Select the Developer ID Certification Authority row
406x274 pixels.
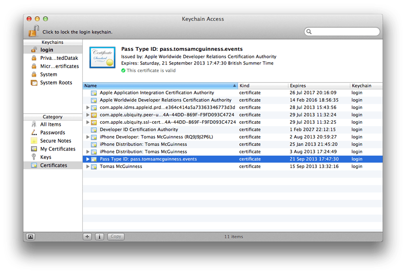coord(139,130)
